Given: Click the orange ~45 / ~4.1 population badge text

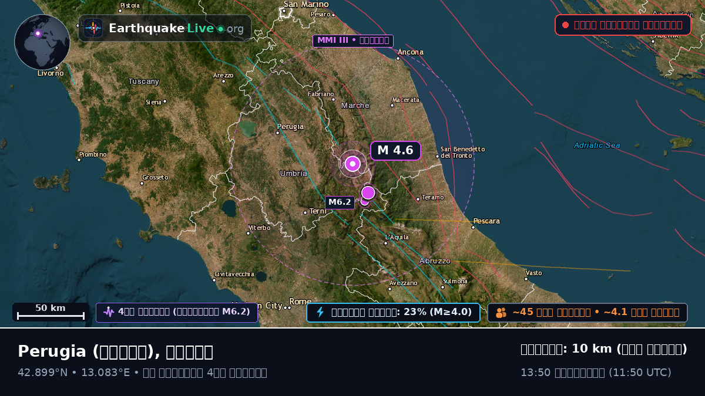Looking at the screenshot, I should (x=596, y=313).
